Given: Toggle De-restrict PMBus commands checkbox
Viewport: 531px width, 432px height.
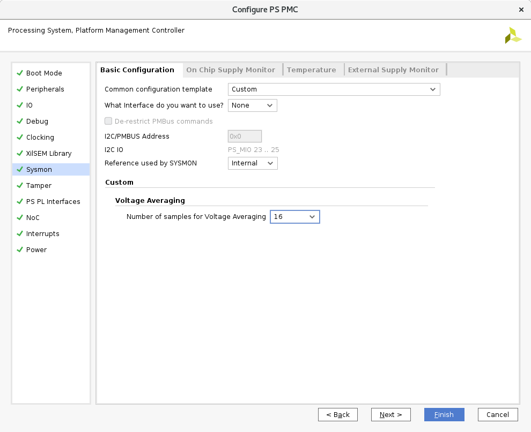Looking at the screenshot, I should [108, 122].
